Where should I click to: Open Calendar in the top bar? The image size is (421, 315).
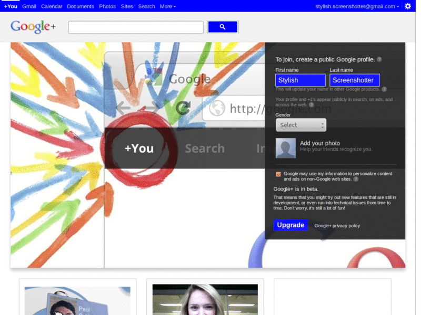coord(52,6)
